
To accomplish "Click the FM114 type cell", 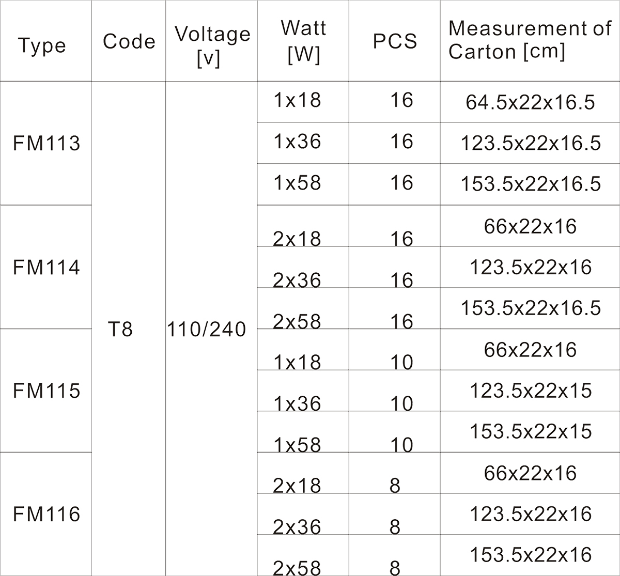I will coord(47,267).
